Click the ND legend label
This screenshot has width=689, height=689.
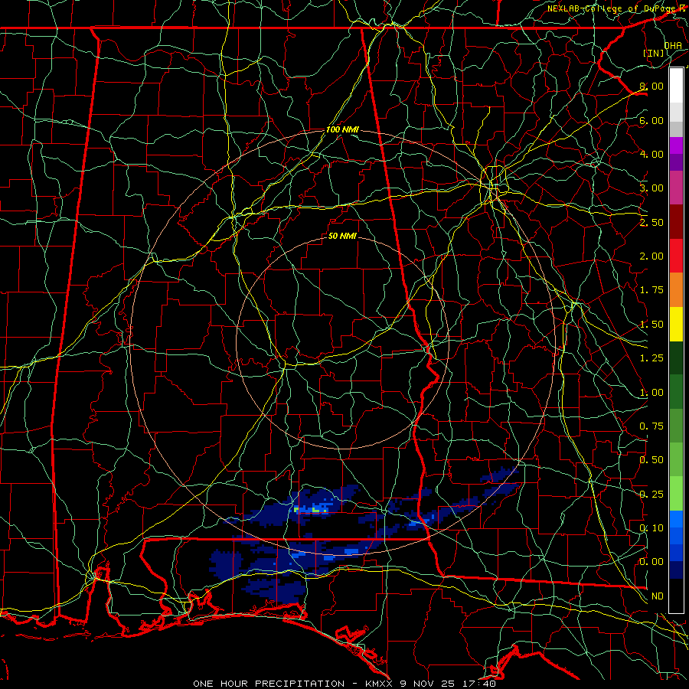click(x=658, y=596)
